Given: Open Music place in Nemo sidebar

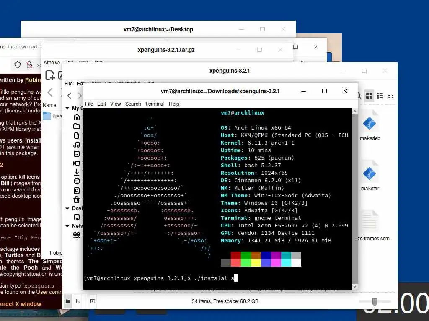Looking at the screenshot, I should tap(77, 145).
